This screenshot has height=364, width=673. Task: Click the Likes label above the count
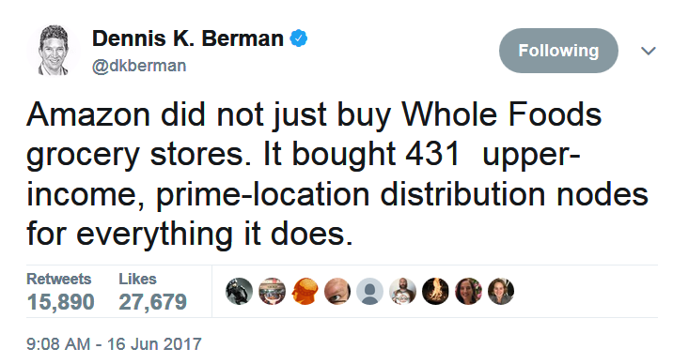coord(137,279)
